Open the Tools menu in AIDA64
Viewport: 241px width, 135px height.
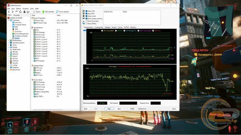pos(32,8)
